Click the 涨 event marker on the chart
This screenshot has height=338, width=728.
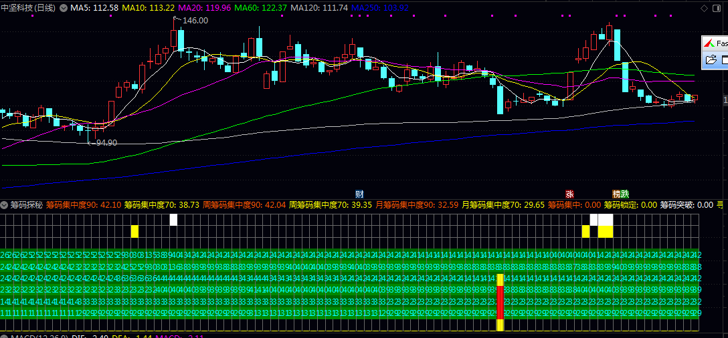point(569,193)
